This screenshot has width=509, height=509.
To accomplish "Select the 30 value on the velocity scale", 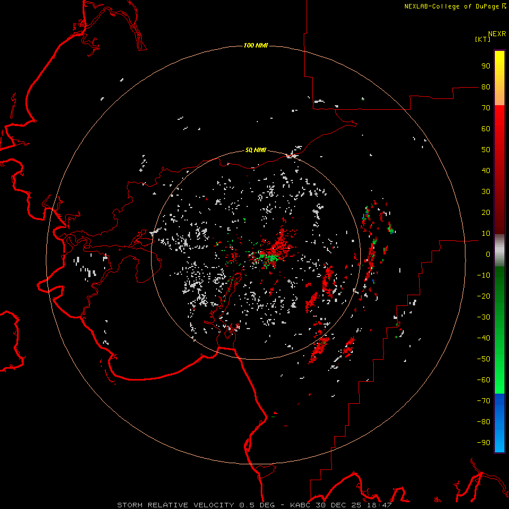I will [486, 192].
